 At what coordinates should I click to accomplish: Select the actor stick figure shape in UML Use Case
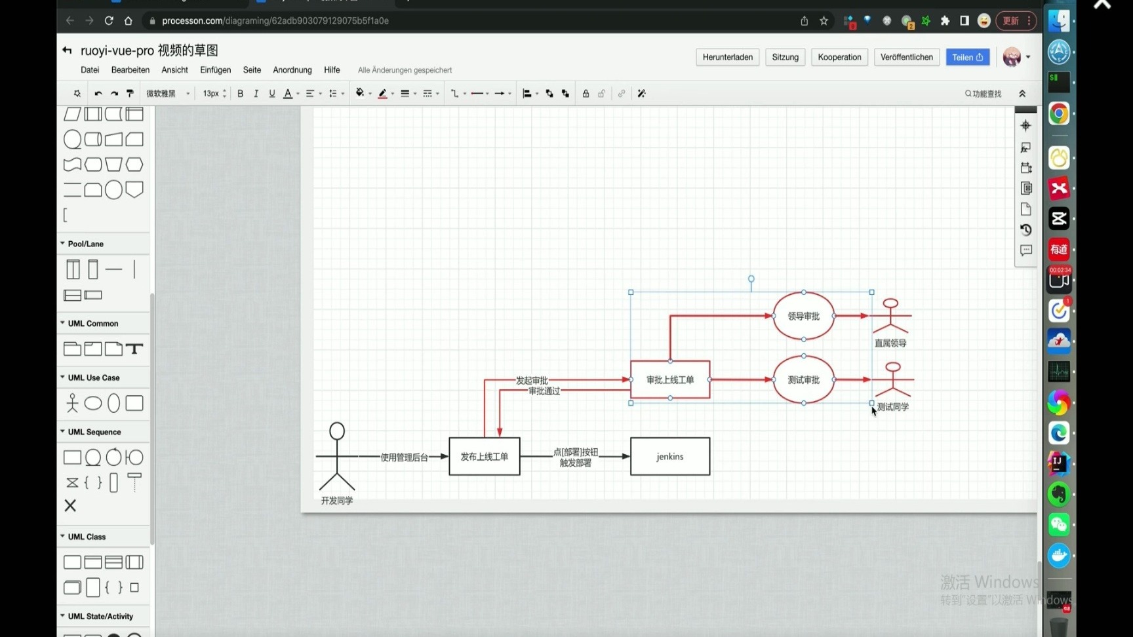[x=72, y=403]
